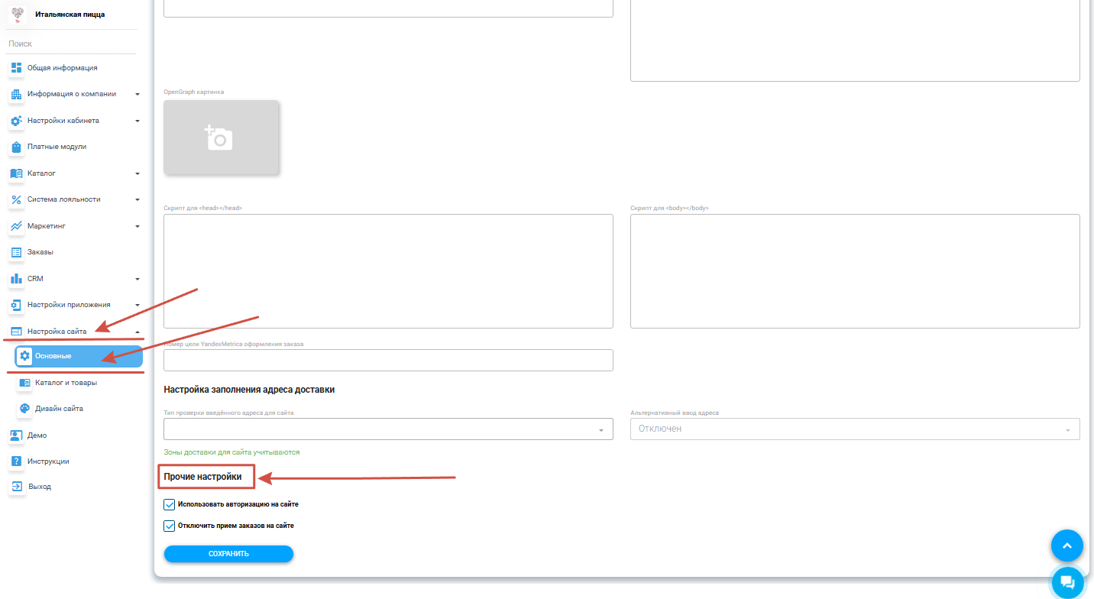The width and height of the screenshot is (1094, 599).
Task: Click the Платные модули shopping bag icon
Action: (x=16, y=147)
